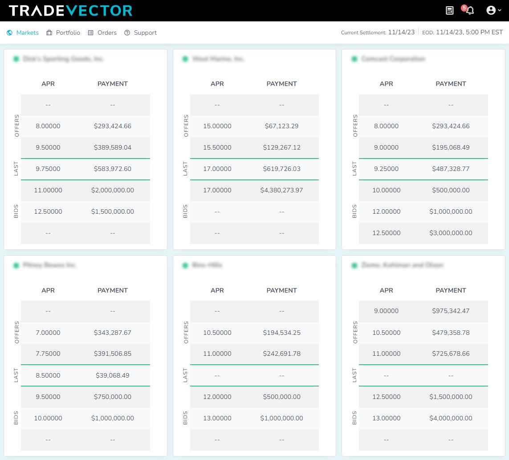Select offer APR 7.00000
This screenshot has width=509, height=460.
pos(48,333)
